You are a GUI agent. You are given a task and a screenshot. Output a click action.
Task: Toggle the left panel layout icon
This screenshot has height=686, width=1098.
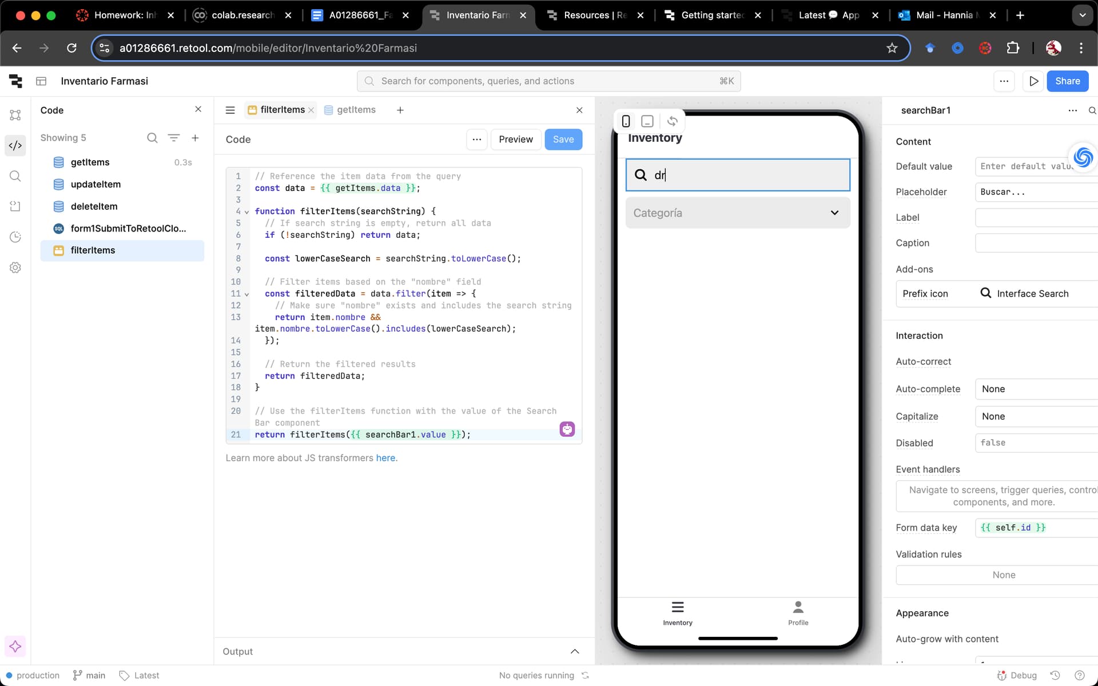(x=41, y=81)
